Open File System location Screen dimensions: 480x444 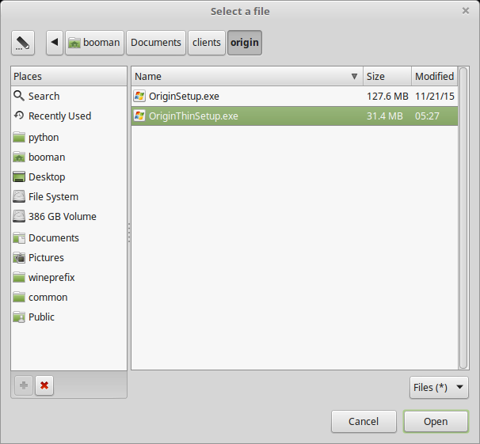coord(69,196)
